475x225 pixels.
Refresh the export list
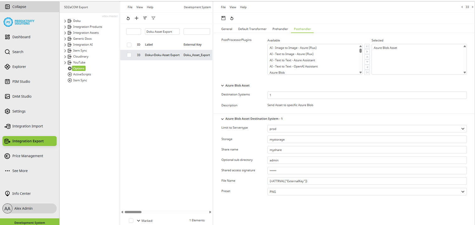tap(128, 18)
